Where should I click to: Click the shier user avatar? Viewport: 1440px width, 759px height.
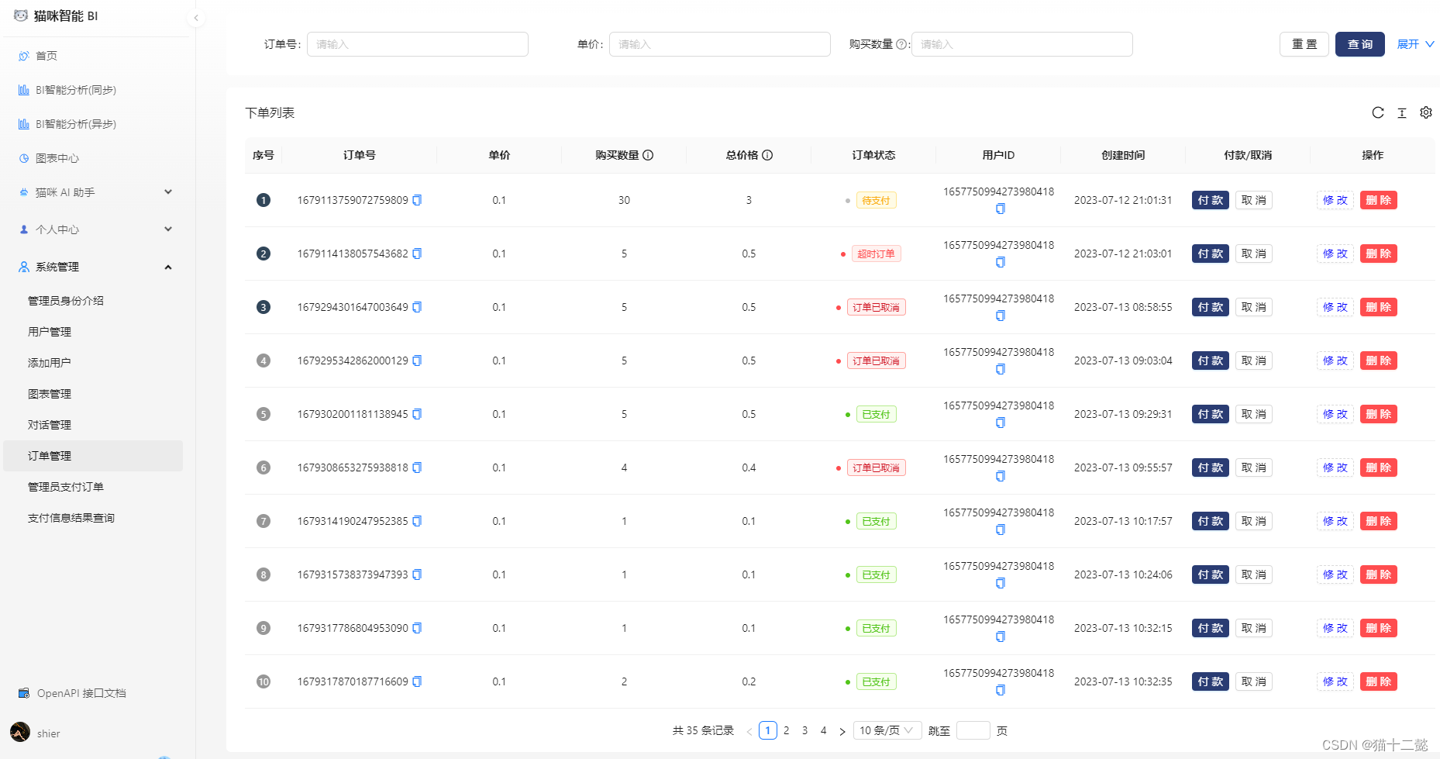(x=20, y=732)
